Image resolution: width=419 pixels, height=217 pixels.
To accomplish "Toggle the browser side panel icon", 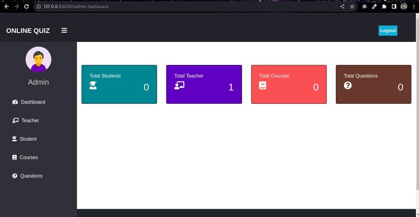I will (x=394, y=6).
